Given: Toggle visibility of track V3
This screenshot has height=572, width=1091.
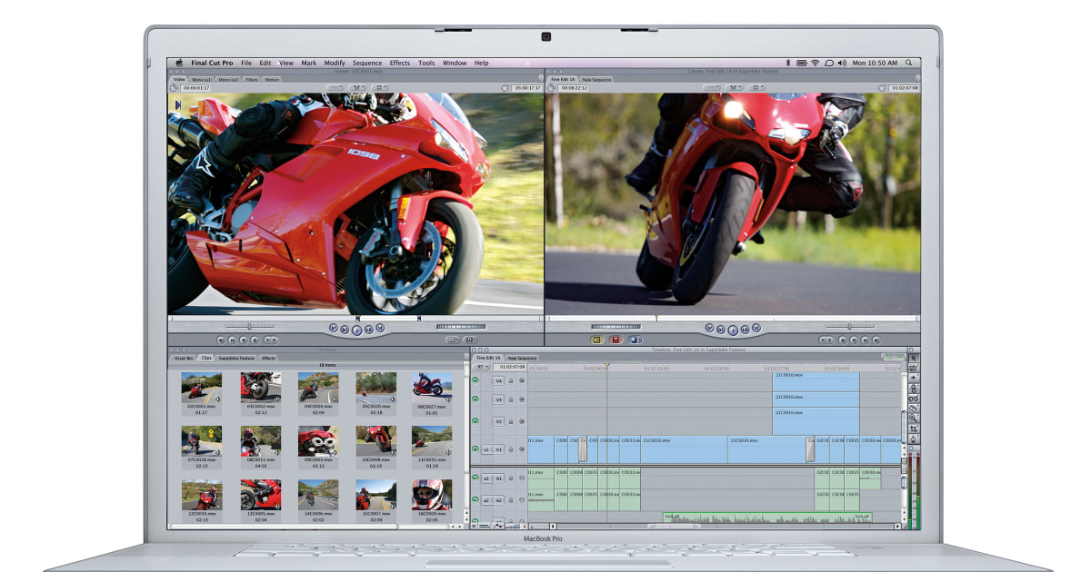Looking at the screenshot, I should click(475, 399).
